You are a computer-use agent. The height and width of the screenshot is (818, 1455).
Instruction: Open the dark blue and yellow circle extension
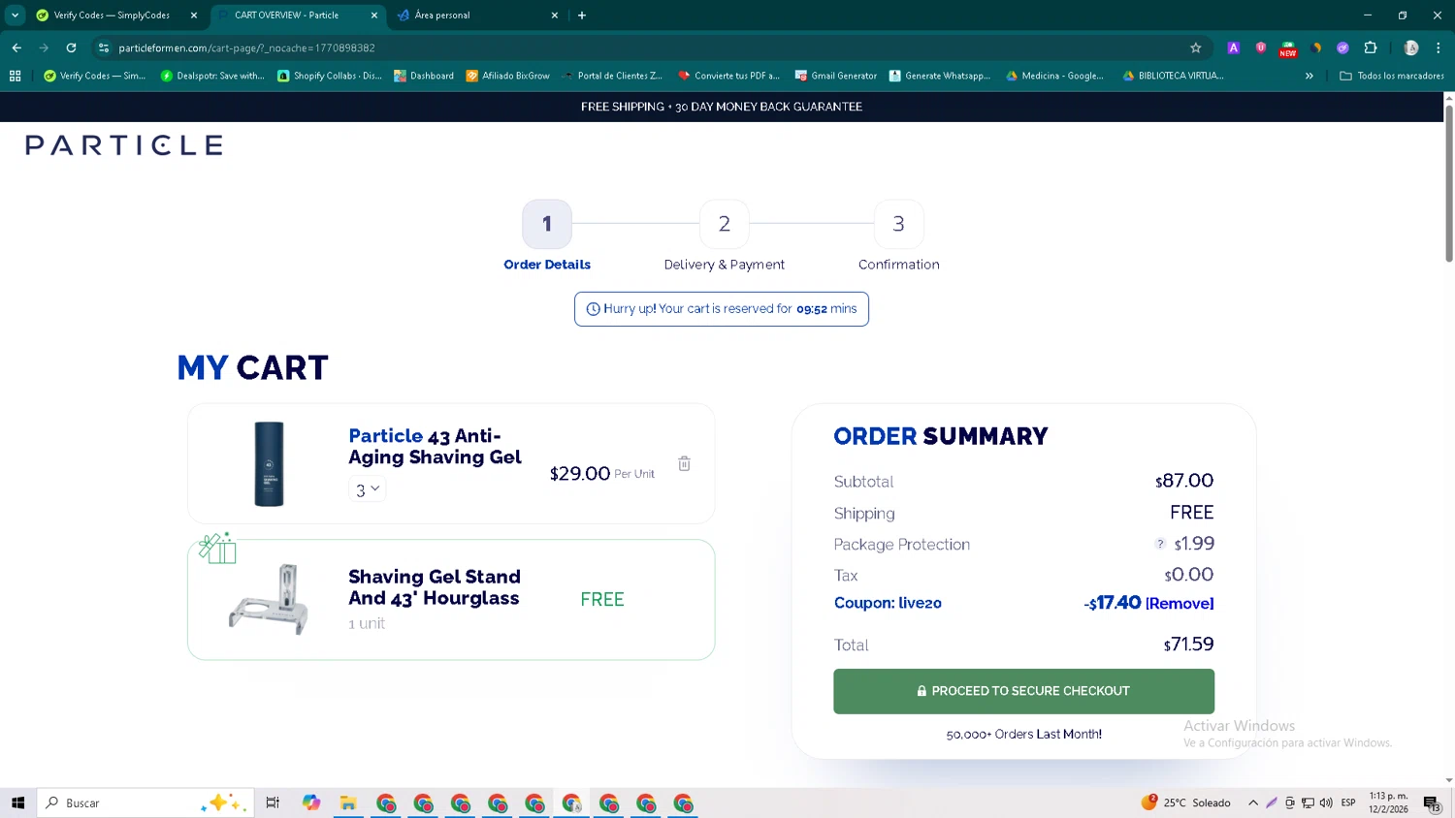tap(1316, 47)
